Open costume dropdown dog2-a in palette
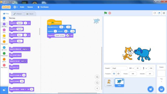Image resolution: width=167 pixels, height=94 pixels. point(26,49)
